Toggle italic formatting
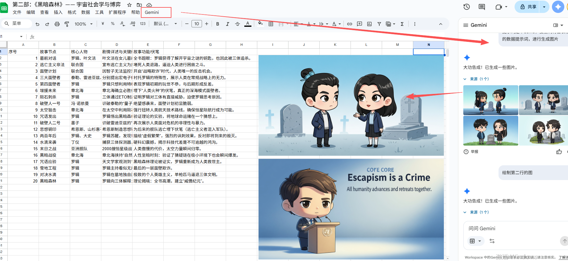Image resolution: width=568 pixels, height=261 pixels. (x=228, y=24)
